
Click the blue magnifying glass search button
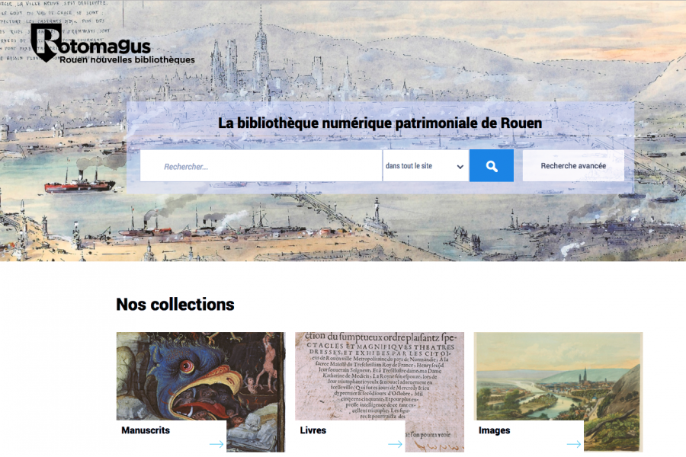tap(492, 166)
